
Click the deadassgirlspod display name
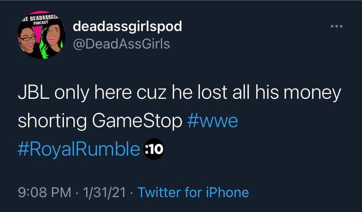coord(127,26)
